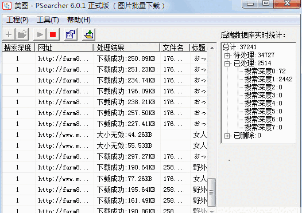Select tree item 搜索深度3:0

pyautogui.click(x=264, y=95)
